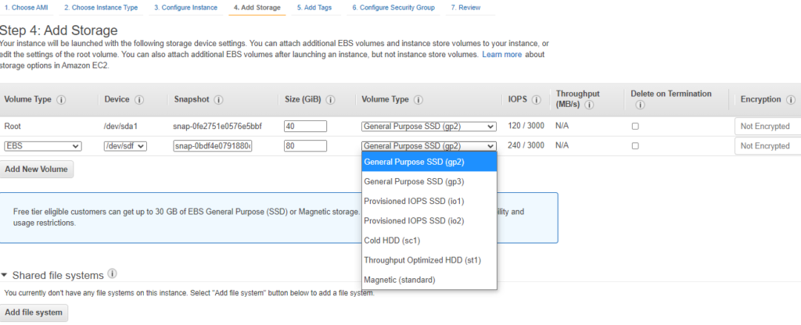The width and height of the screenshot is (801, 325).
Task: Open the Learn more link
Action: 501,54
